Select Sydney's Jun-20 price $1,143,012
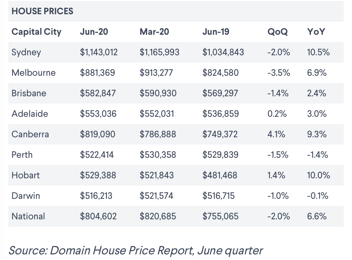Viewport: 352px width, 260px height. [99, 52]
